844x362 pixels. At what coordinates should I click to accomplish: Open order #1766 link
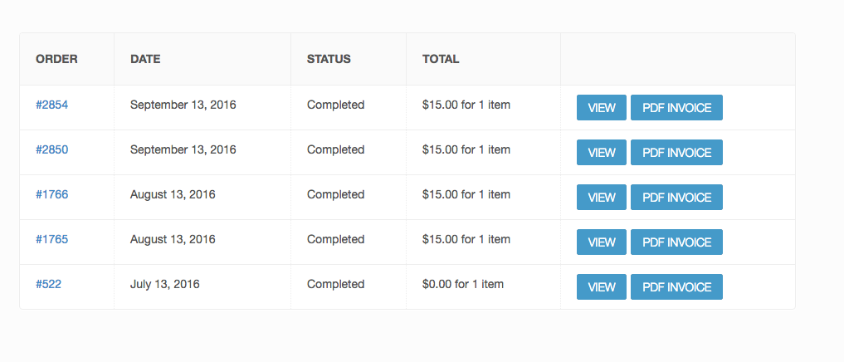point(51,194)
